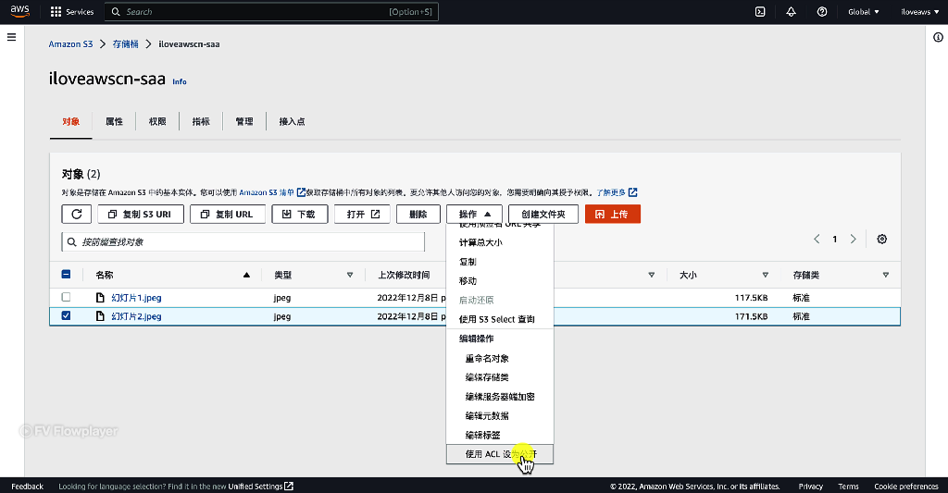Go to 存储桶 breadcrumb link
The image size is (948, 493).
125,44
